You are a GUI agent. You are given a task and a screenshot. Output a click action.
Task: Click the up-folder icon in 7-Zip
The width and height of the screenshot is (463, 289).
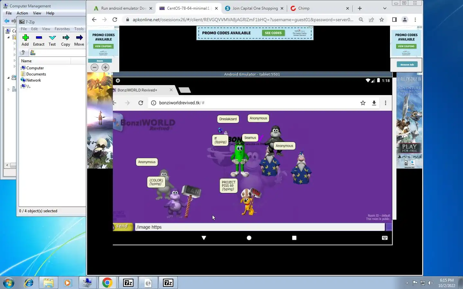click(23, 53)
